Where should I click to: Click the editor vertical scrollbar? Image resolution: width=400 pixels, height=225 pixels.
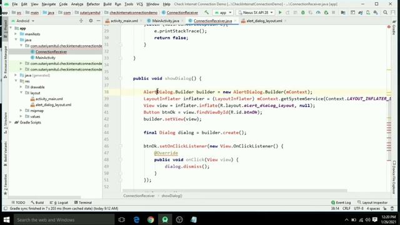tap(389, 130)
